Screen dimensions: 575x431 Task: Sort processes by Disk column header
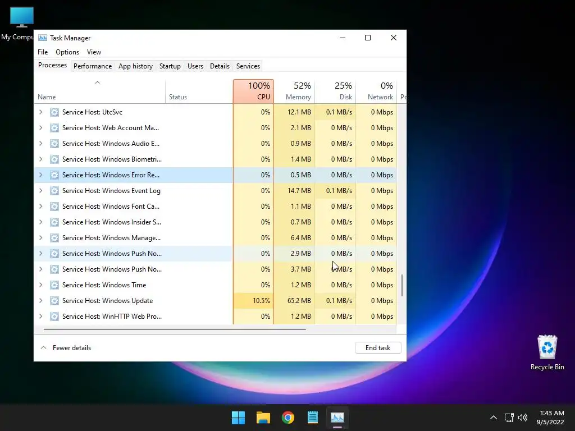[x=336, y=91]
